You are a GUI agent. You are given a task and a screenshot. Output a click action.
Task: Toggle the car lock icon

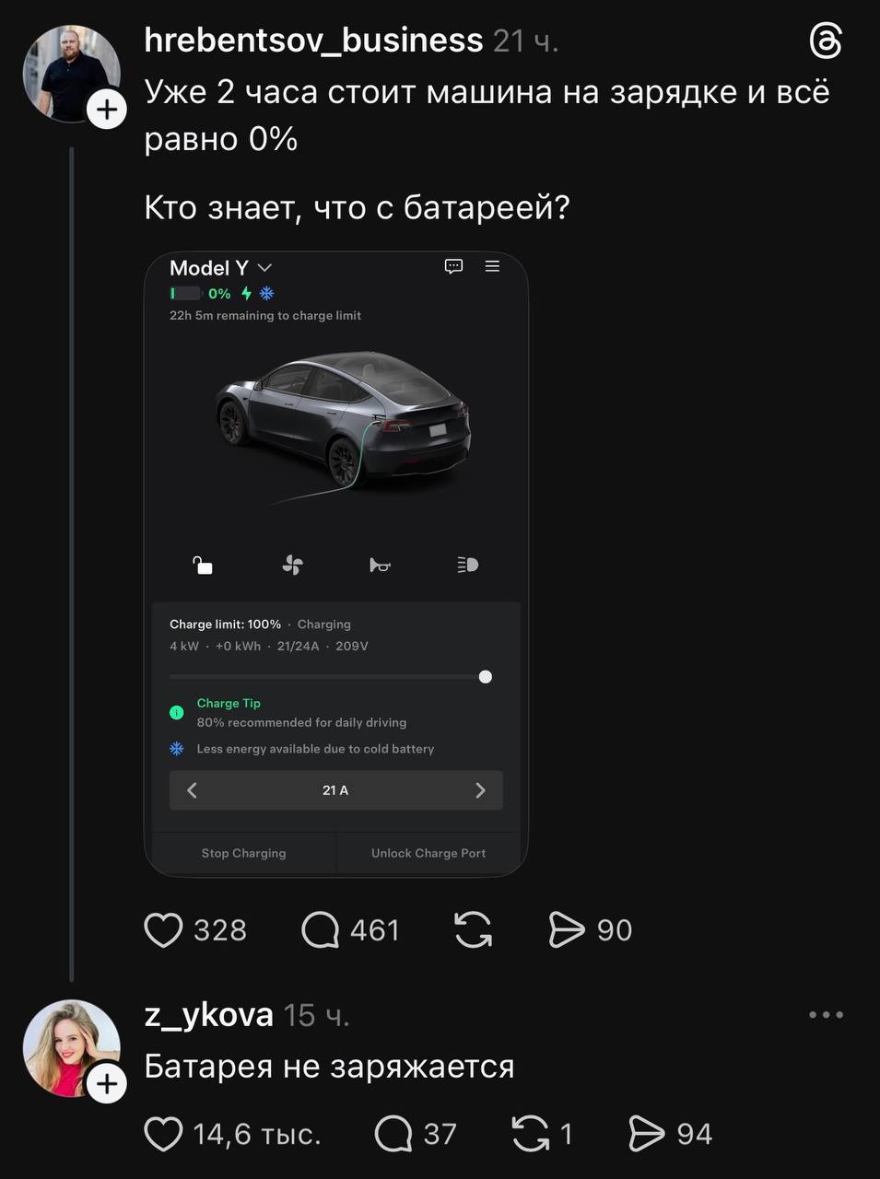pyautogui.click(x=203, y=565)
